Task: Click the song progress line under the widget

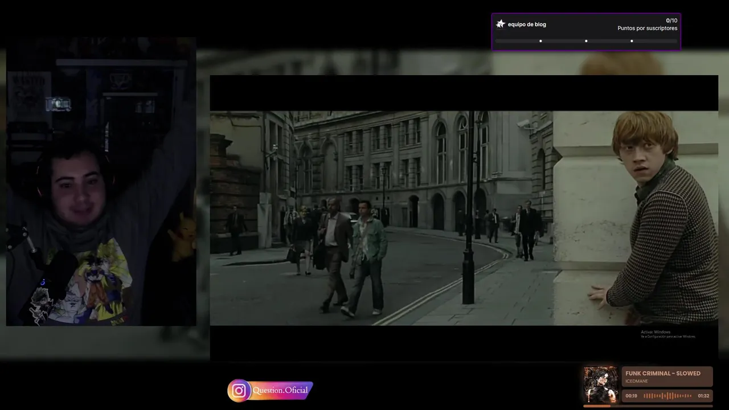Action: pos(648,406)
